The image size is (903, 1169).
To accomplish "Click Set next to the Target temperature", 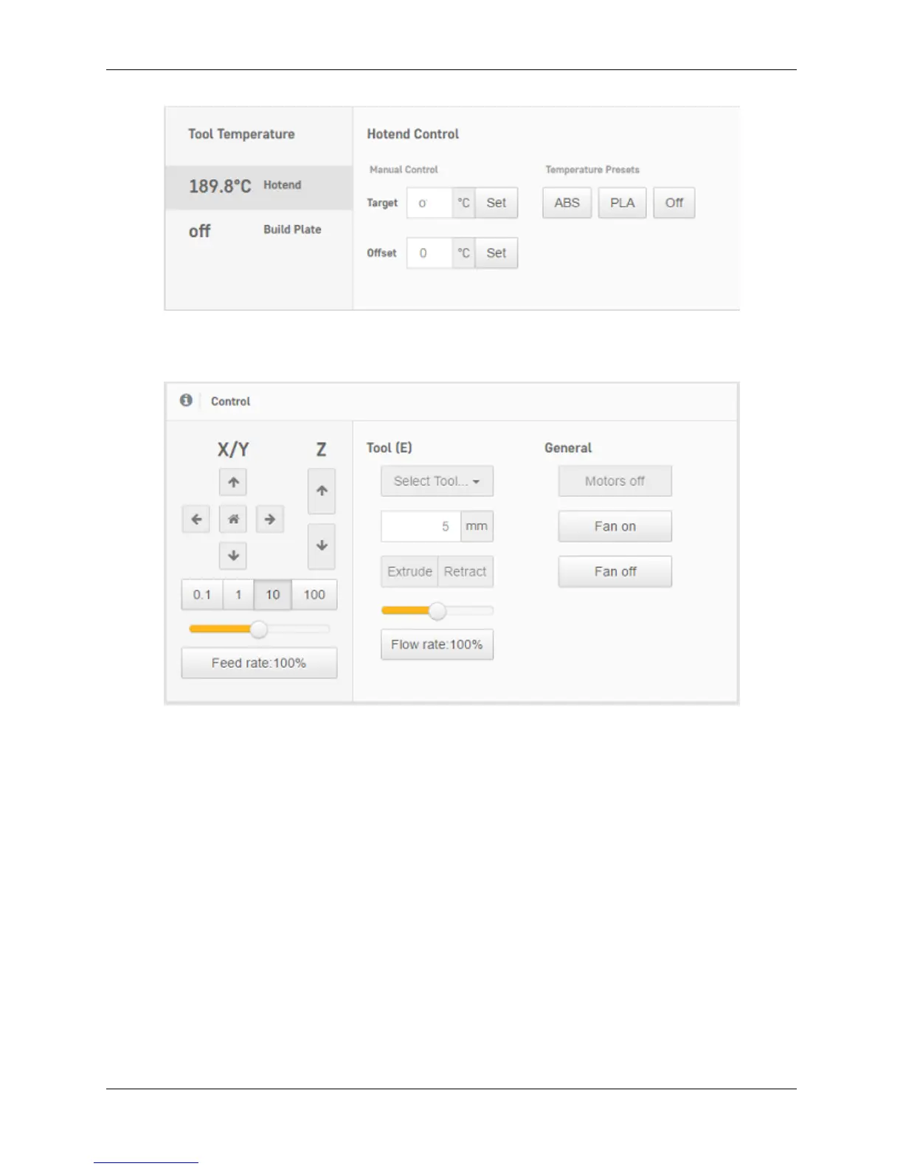I will point(497,203).
